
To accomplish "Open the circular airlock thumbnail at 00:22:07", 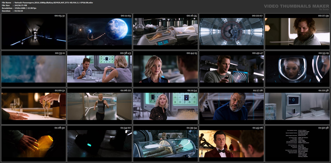I will coord(231,31).
